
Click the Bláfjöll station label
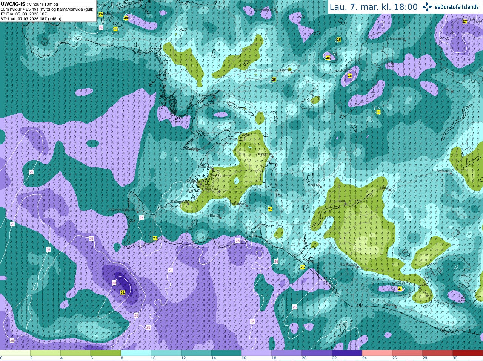(x=214, y=216)
